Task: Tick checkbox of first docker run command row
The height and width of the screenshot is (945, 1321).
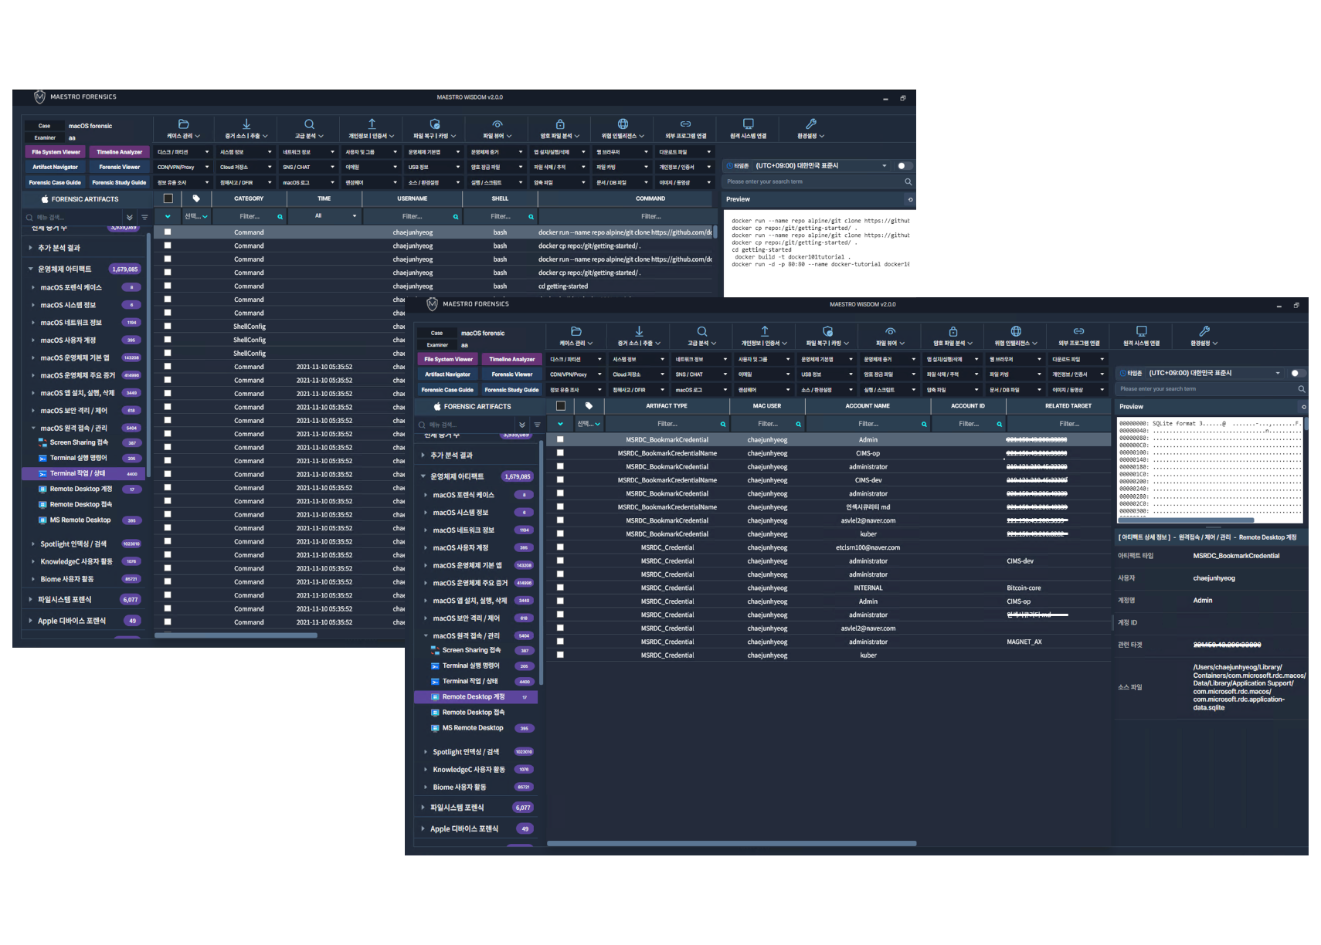Action: pyautogui.click(x=168, y=232)
